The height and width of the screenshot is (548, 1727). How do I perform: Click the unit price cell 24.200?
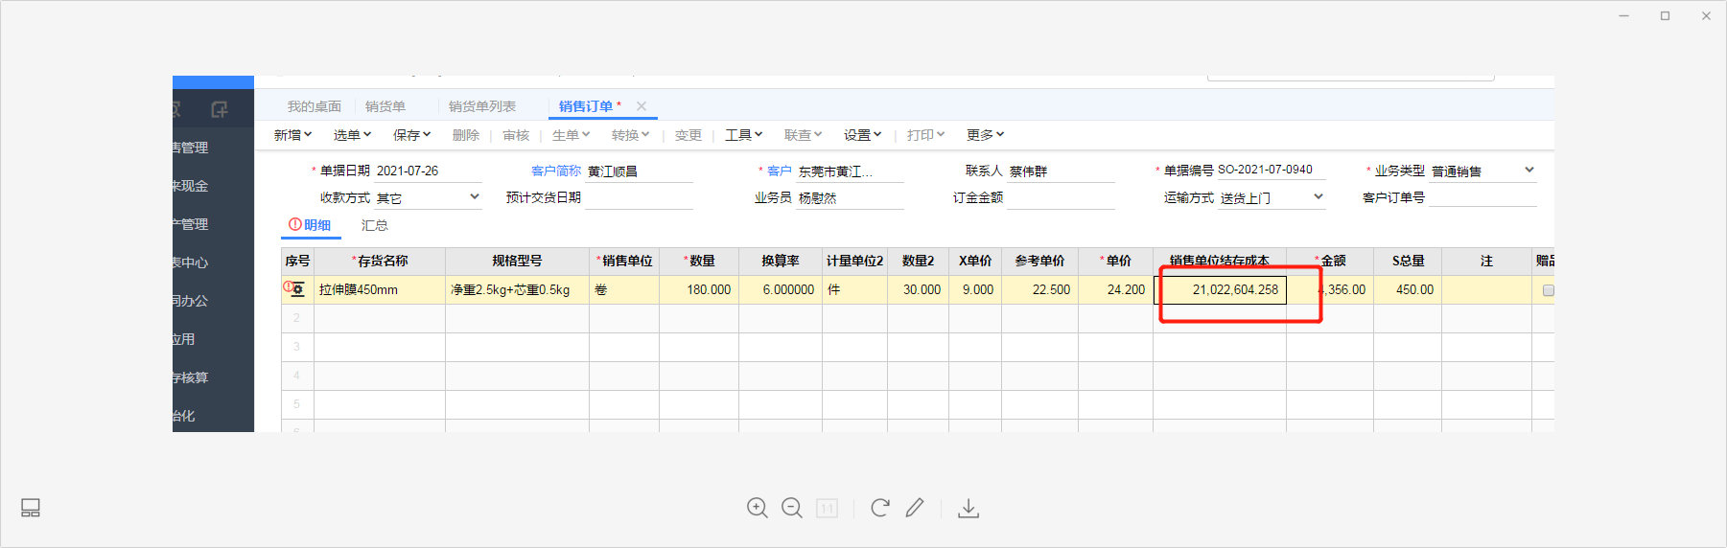tap(1116, 289)
